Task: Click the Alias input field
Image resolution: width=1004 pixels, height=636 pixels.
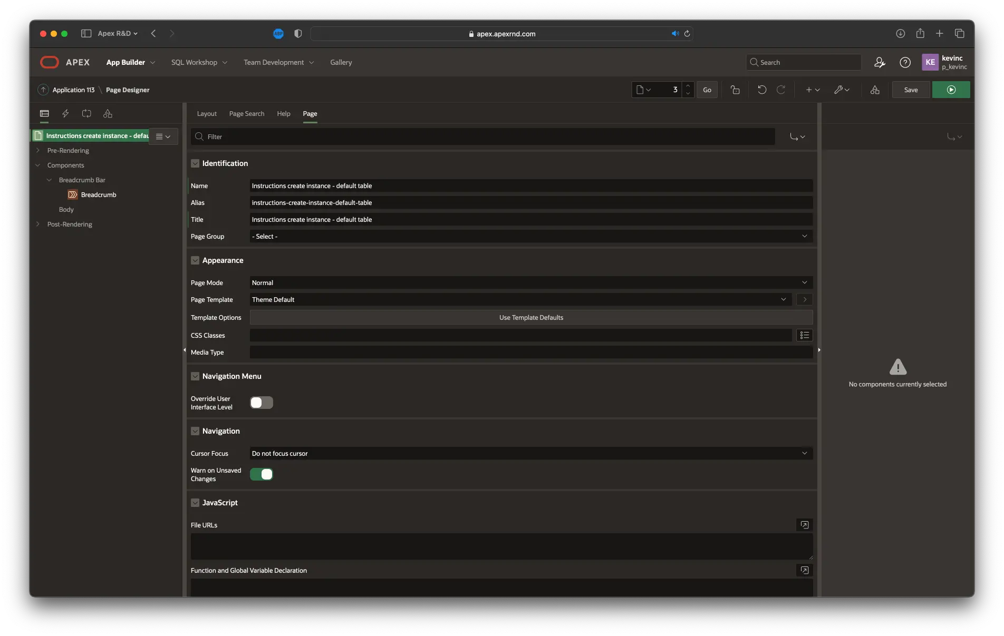Action: click(x=531, y=202)
